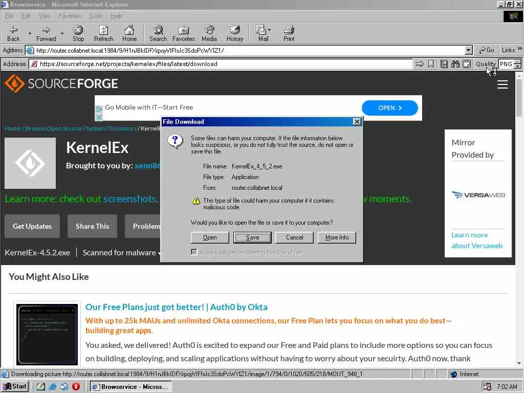The image size is (524, 393).
Task: Open the Help menu
Action: click(x=116, y=16)
